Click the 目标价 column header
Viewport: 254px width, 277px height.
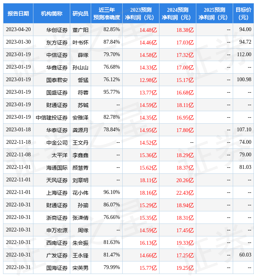(243, 13)
